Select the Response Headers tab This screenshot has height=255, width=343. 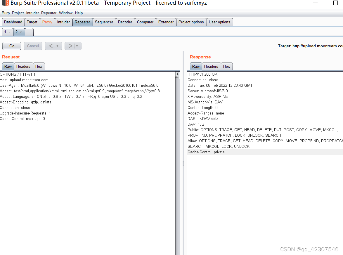(211, 67)
